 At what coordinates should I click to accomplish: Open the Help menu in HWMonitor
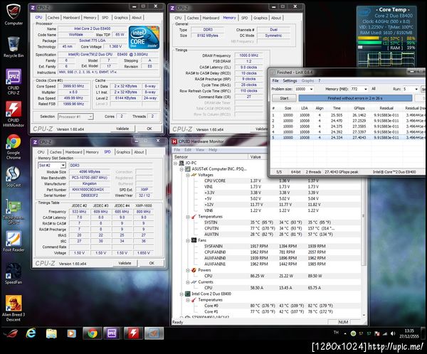213,150
